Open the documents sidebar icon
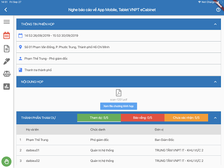224x168 pixels. pyautogui.click(x=7, y=49)
